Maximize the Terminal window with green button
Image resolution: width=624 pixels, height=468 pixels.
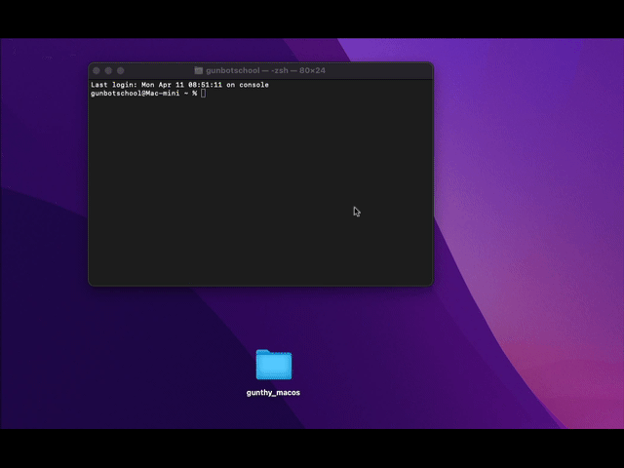click(x=121, y=71)
